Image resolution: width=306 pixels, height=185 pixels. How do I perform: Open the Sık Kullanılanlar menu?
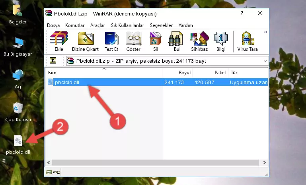click(x=127, y=25)
